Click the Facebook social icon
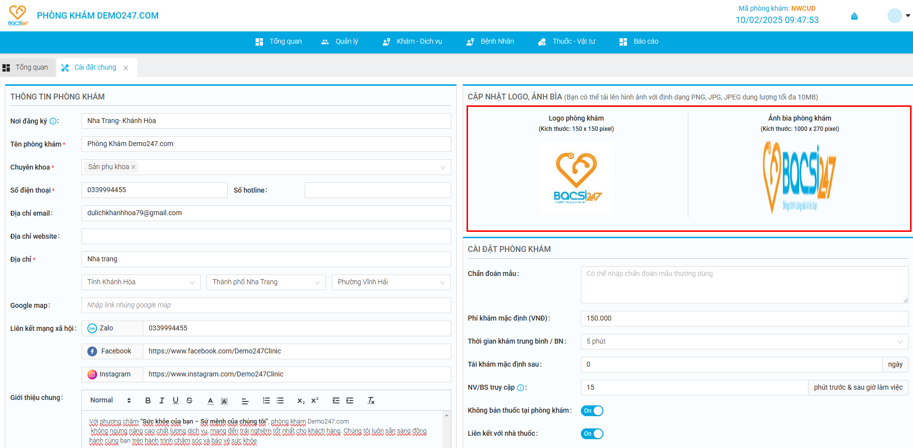Screen dimensions: 913x448 tap(92, 351)
